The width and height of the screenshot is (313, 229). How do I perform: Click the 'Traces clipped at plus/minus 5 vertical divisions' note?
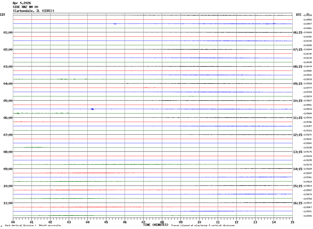pyautogui.click(x=203, y=226)
